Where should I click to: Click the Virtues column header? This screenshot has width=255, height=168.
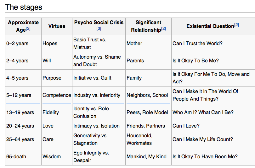point(57,26)
